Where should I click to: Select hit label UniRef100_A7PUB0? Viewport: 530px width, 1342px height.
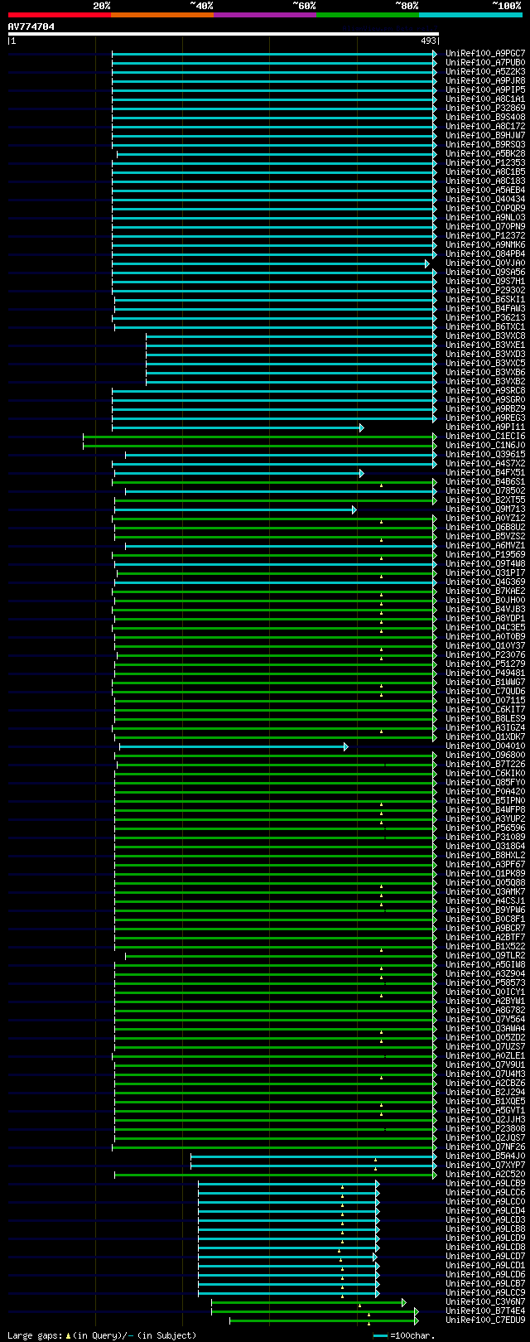click(x=485, y=63)
